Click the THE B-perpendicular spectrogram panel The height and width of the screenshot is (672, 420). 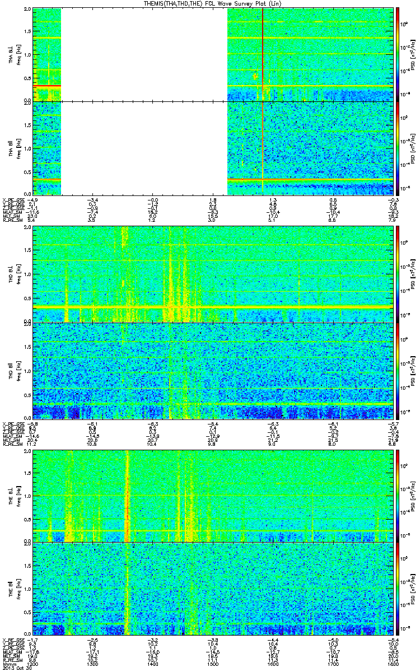pyautogui.click(x=212, y=496)
